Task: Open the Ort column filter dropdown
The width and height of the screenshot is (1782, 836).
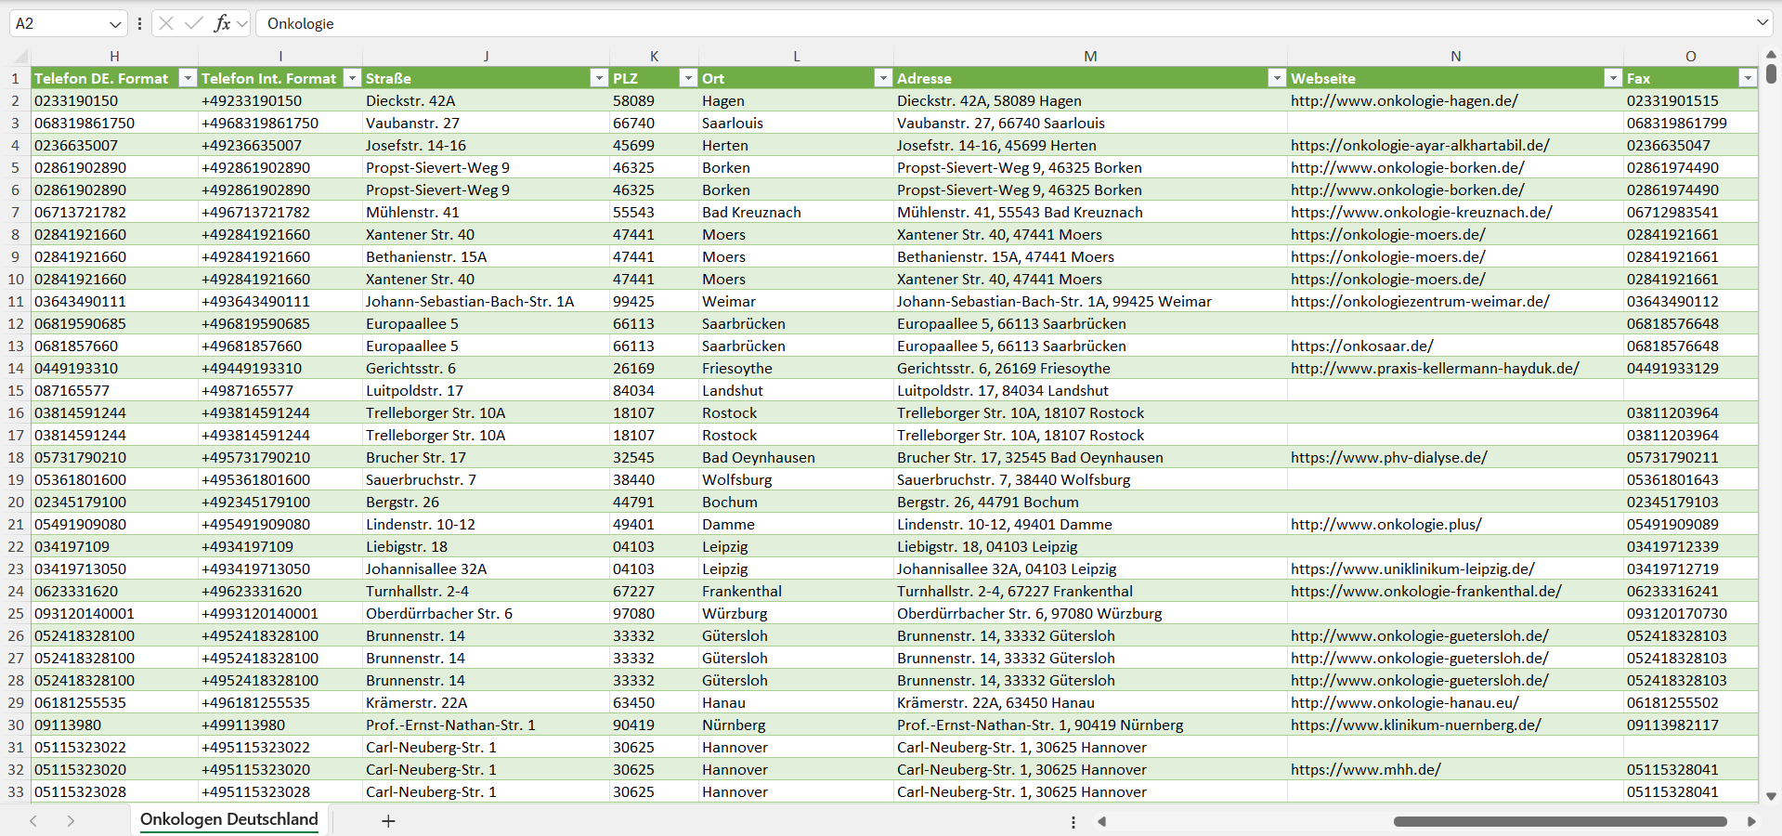Action: pyautogui.click(x=883, y=78)
